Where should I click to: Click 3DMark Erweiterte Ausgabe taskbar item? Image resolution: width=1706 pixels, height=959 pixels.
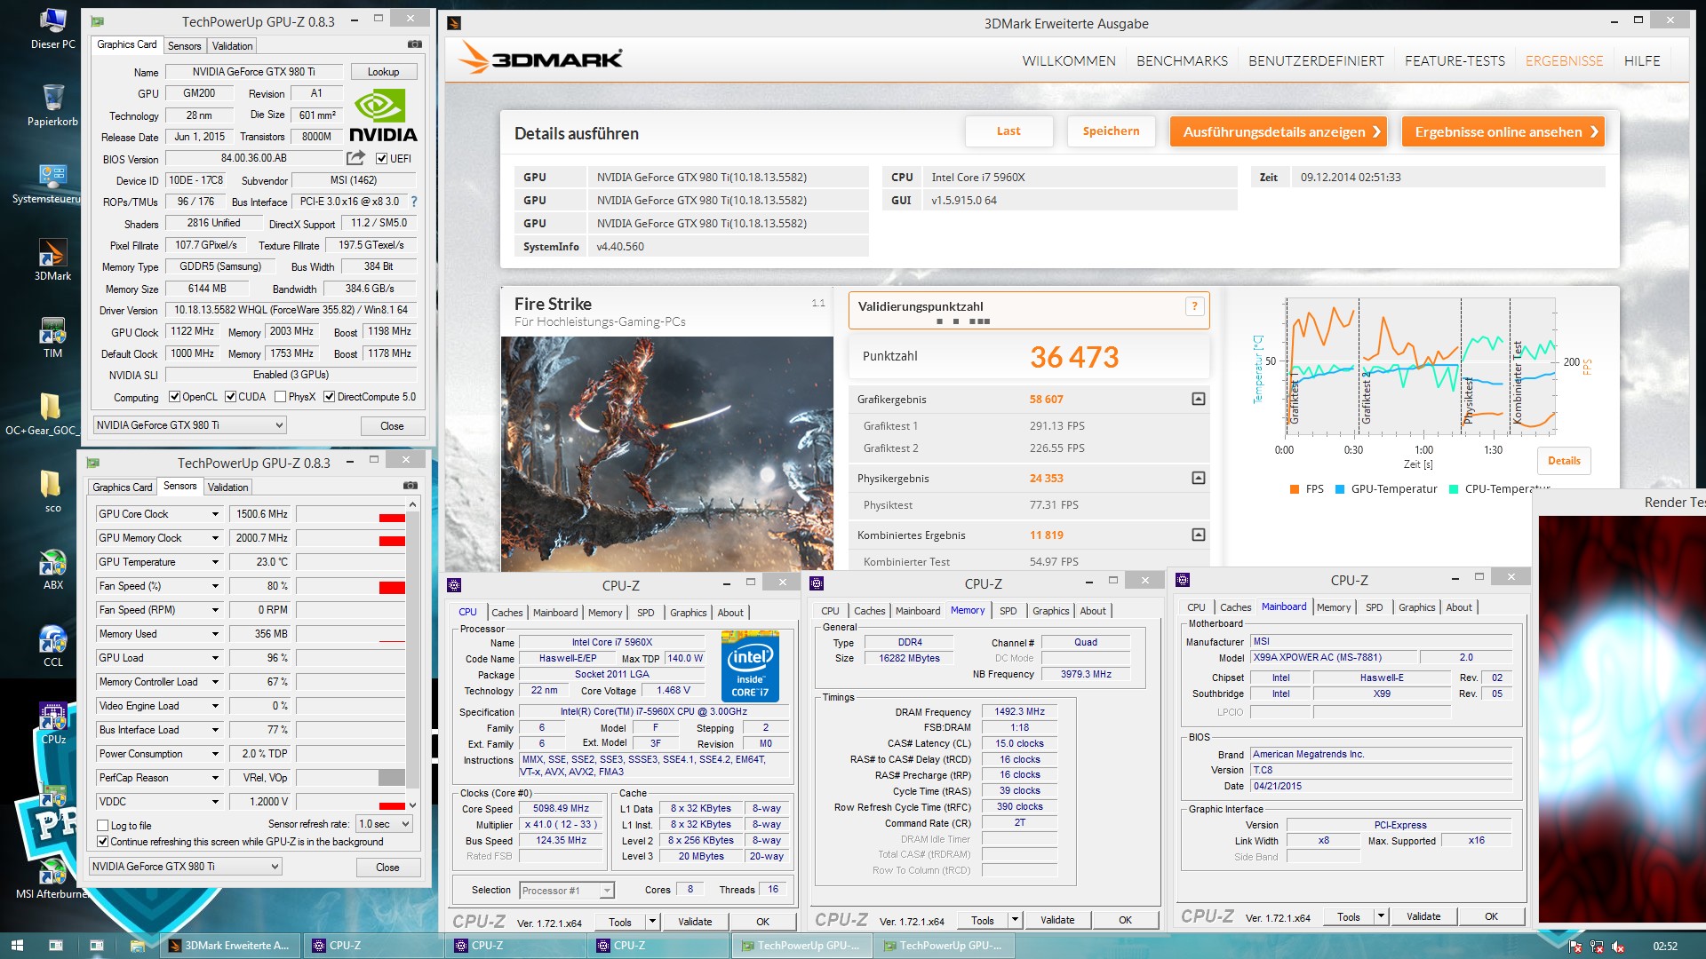point(231,946)
